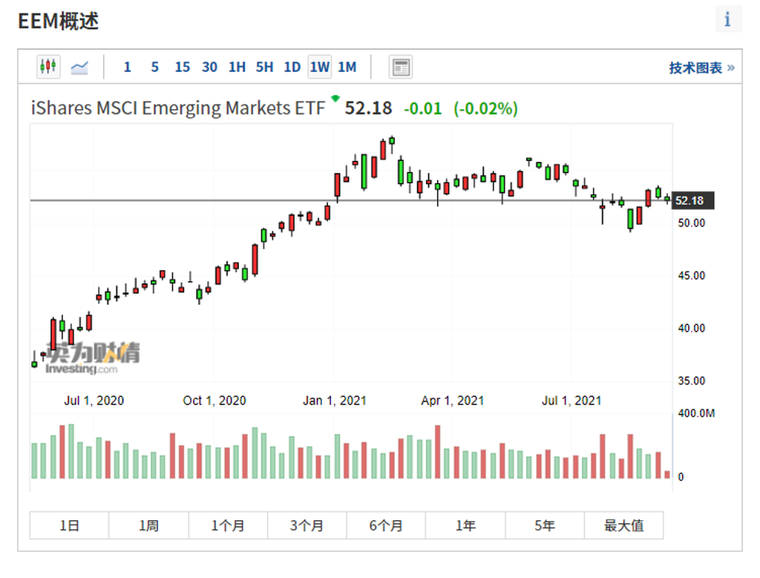Image resolution: width=760 pixels, height=578 pixels.
Task: Click the 35.00 price axis label
Action: 691,381
